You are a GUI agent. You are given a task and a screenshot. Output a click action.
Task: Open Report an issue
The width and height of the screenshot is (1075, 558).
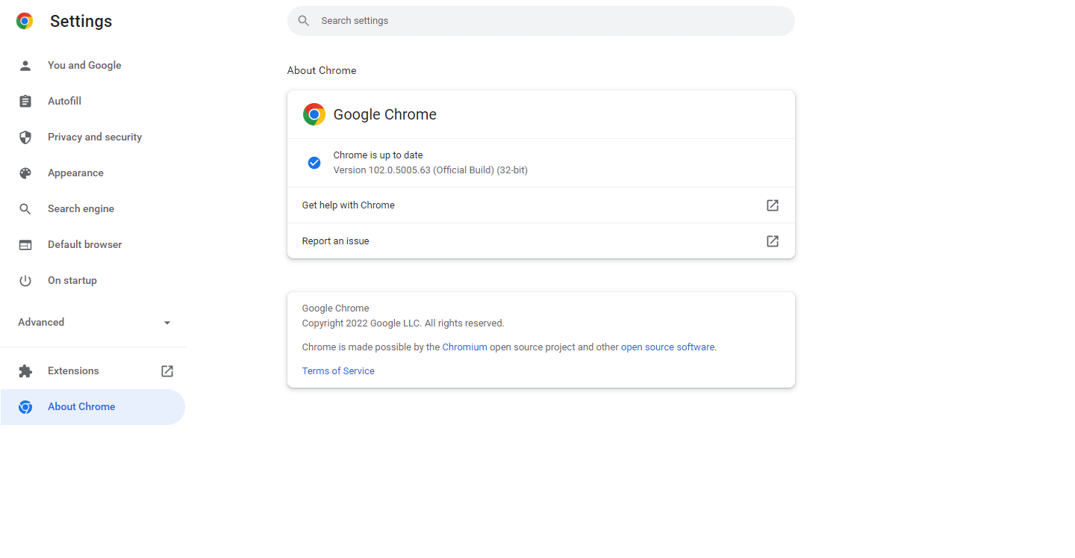[x=335, y=241]
